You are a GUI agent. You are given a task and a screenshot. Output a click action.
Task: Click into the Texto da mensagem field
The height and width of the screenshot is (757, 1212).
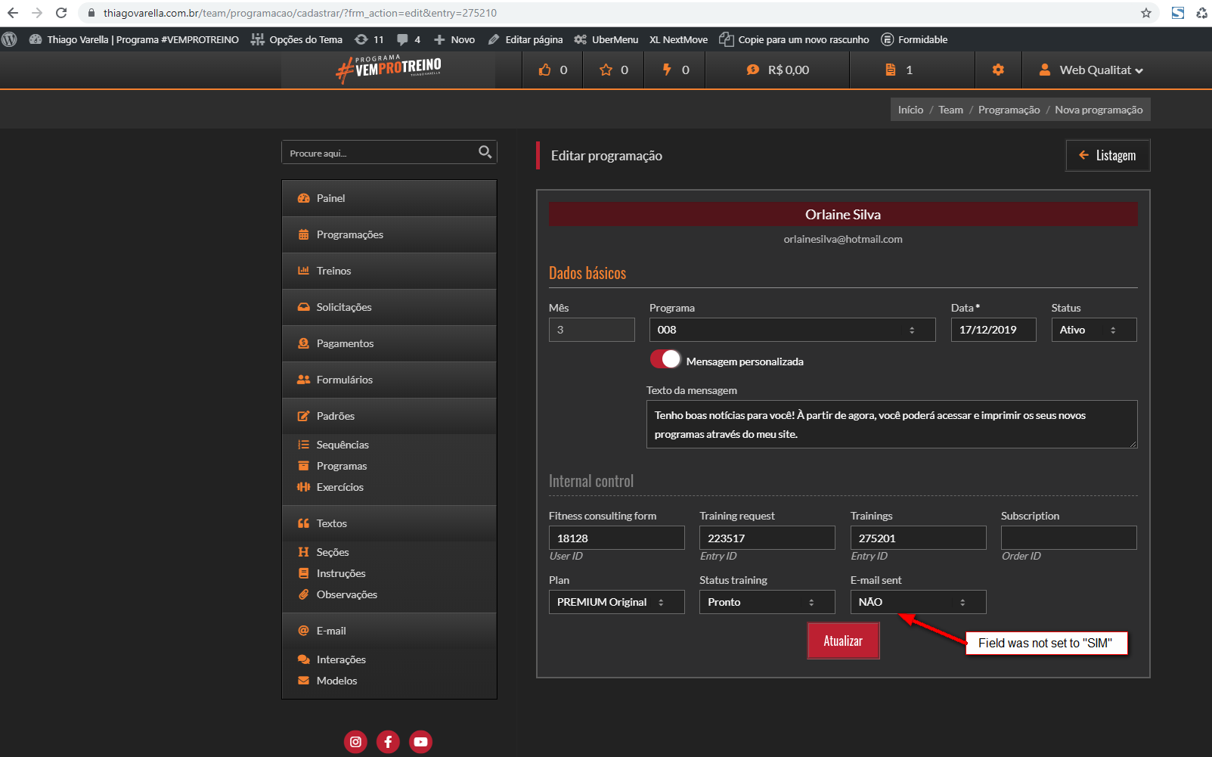click(891, 424)
